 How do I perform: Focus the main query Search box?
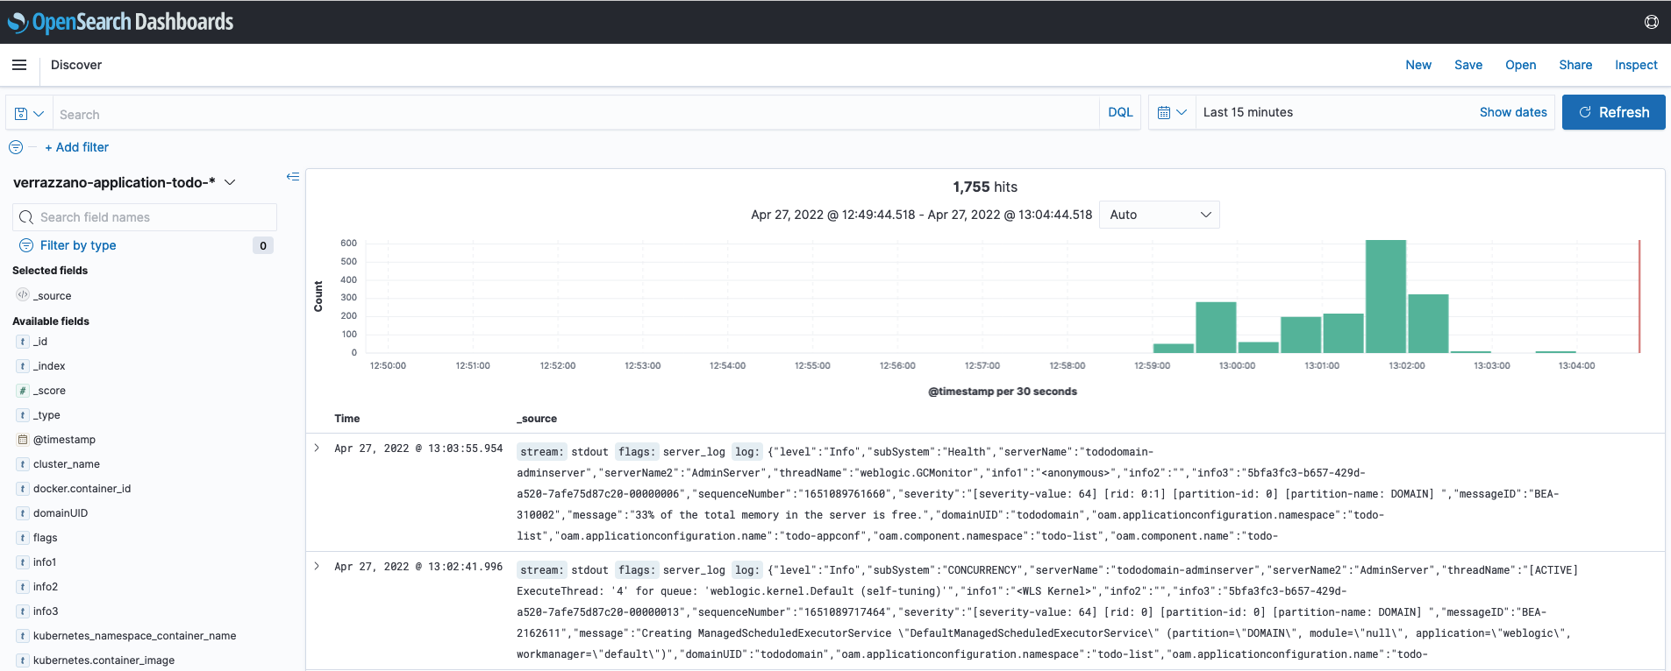(x=575, y=114)
